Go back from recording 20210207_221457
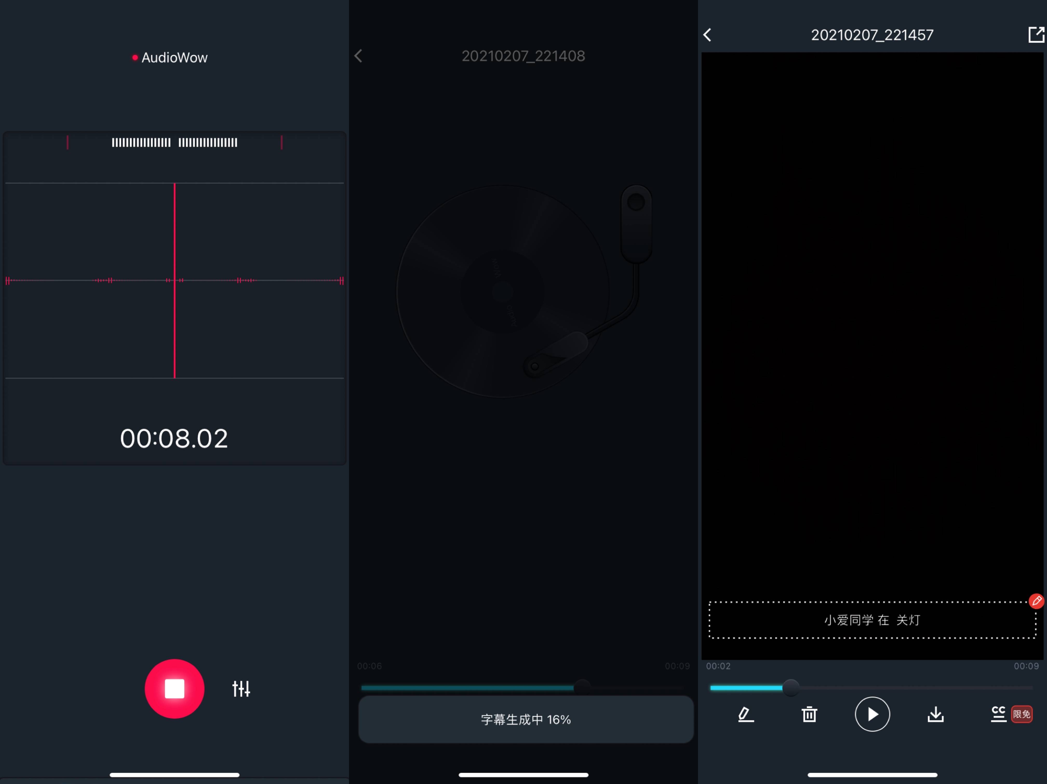 pyautogui.click(x=707, y=35)
